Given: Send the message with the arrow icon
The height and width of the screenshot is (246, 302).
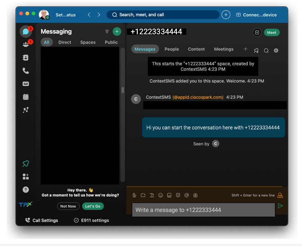Looking at the screenshot, I should pos(280,206).
